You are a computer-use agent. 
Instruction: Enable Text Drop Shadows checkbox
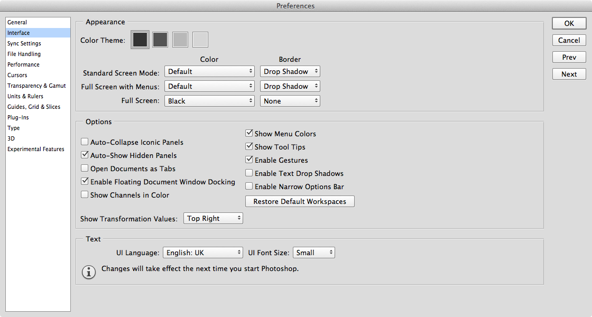[x=249, y=173]
